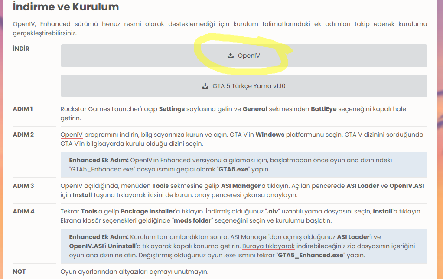Click the bold 'GTA5_Enhanced.exe' file name
This screenshot has width=443, height=279.
click(310, 255)
